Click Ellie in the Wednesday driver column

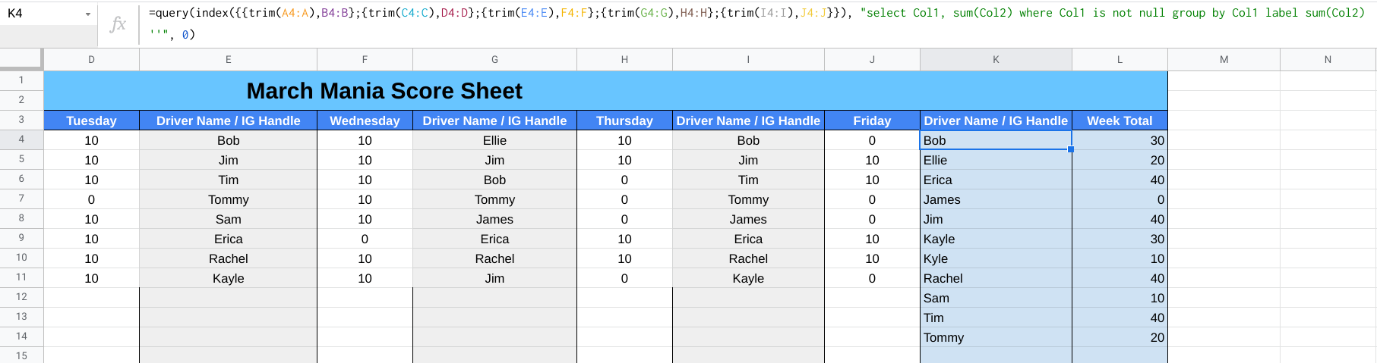[x=494, y=140]
